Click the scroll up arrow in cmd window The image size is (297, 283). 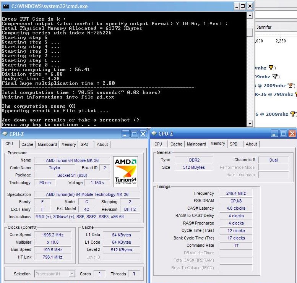(250, 15)
